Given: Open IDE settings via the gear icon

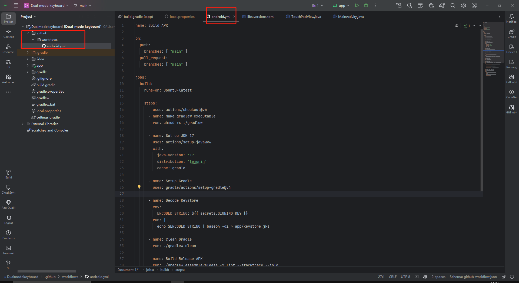Looking at the screenshot, I should [x=464, y=5].
